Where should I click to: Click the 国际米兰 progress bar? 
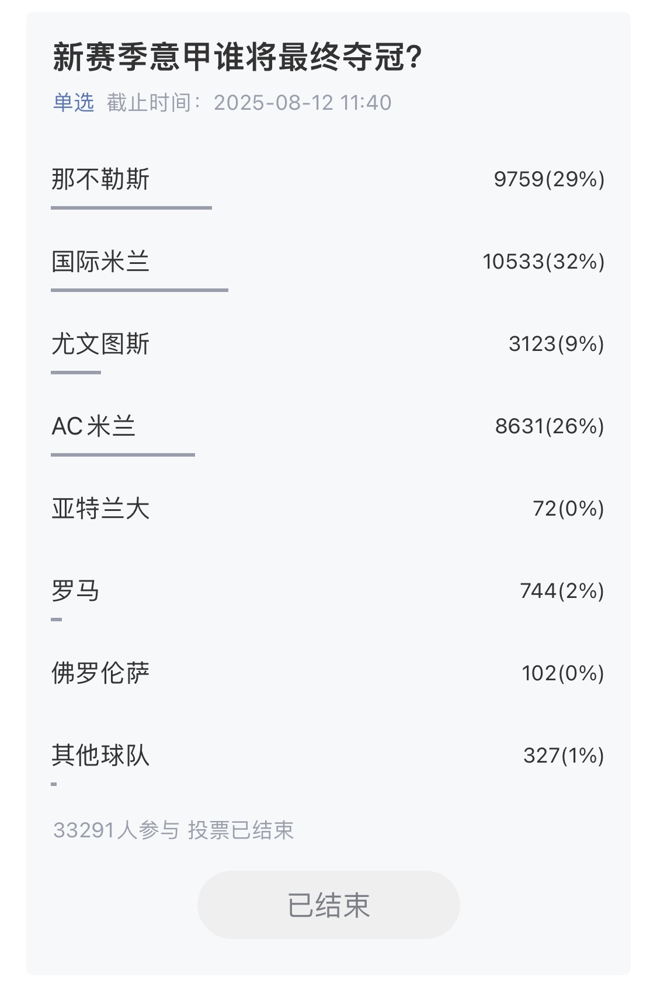[139, 290]
